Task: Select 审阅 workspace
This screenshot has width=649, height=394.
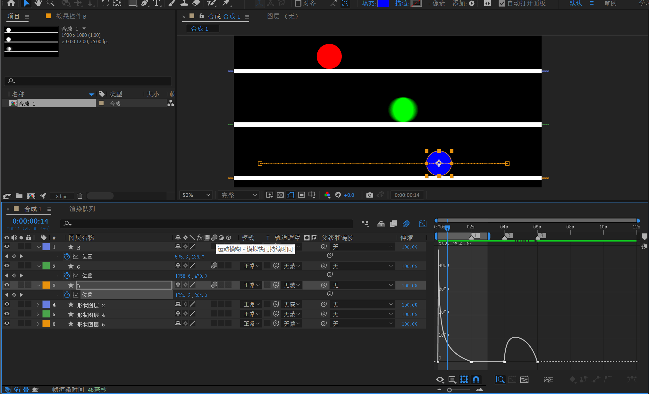Action: coord(611,3)
